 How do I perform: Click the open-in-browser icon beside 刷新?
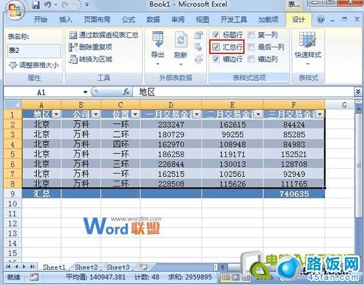[x=198, y=47]
